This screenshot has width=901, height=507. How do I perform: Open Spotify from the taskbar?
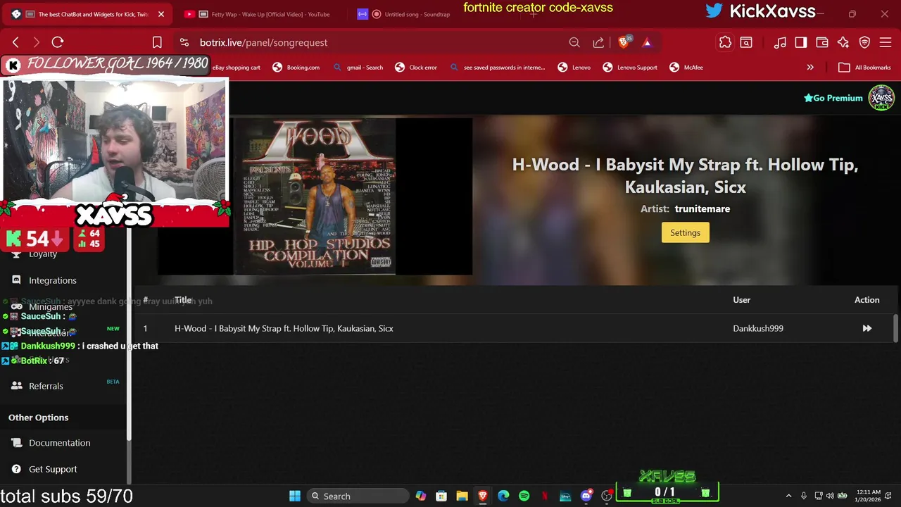pyautogui.click(x=524, y=496)
